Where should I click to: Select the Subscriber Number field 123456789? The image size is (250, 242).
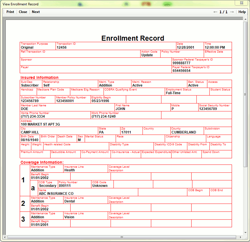(30, 101)
